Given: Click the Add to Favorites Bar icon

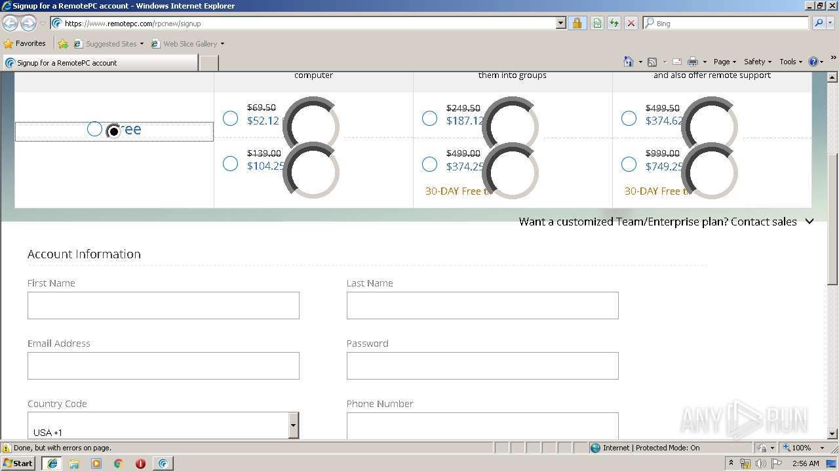Looking at the screenshot, I should (63, 44).
